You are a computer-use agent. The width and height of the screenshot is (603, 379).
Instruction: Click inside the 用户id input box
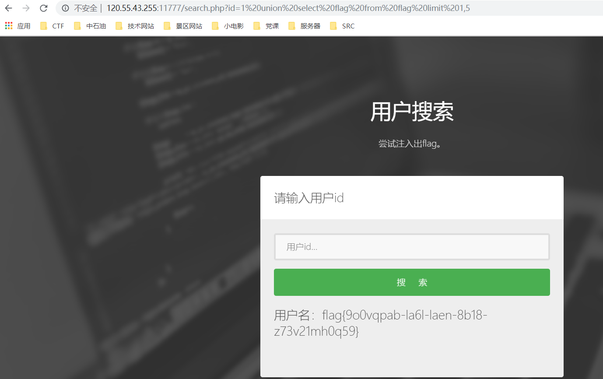(411, 246)
